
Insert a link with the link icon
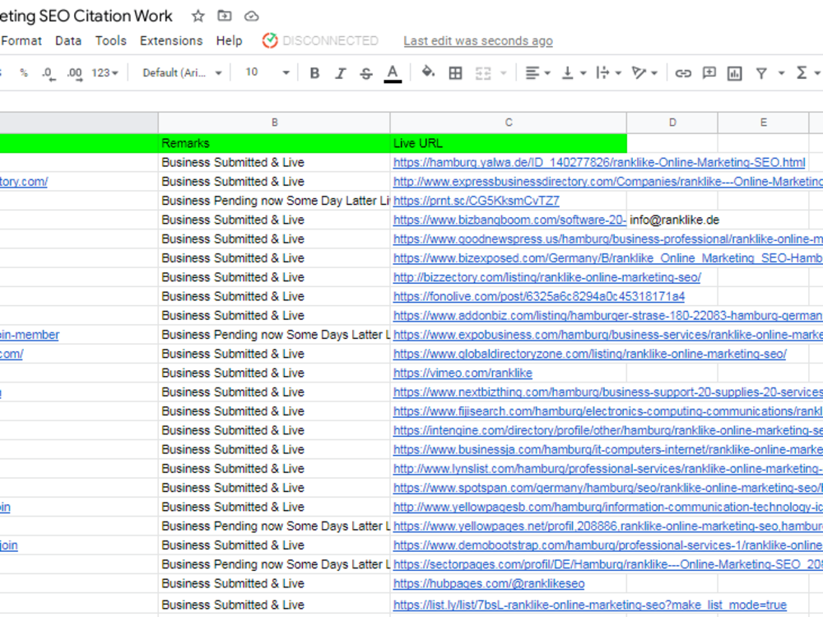tap(683, 73)
